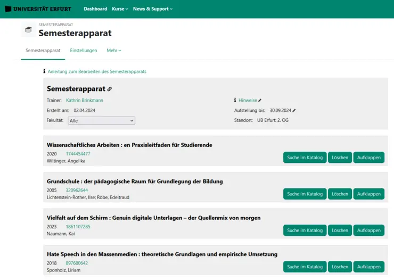This screenshot has width=394, height=280.
Task: Edit the Aufstellung bis date pencil icon
Action: click(x=294, y=111)
